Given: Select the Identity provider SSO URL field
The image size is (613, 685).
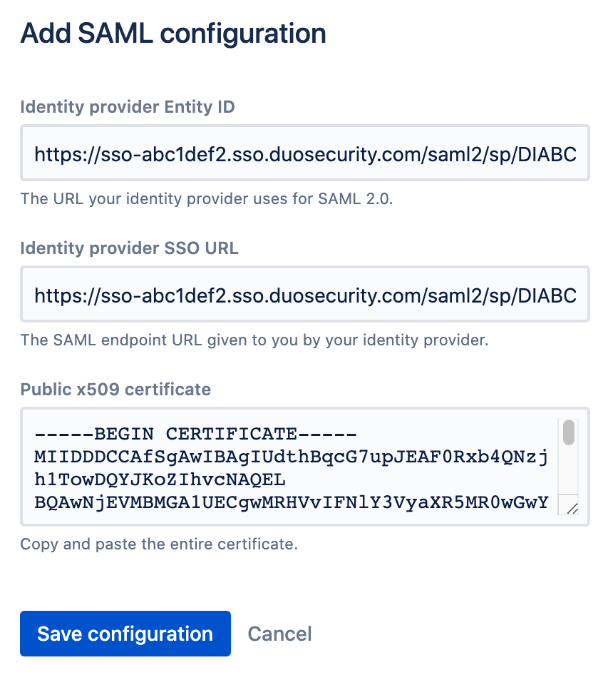Looking at the screenshot, I should 305,294.
